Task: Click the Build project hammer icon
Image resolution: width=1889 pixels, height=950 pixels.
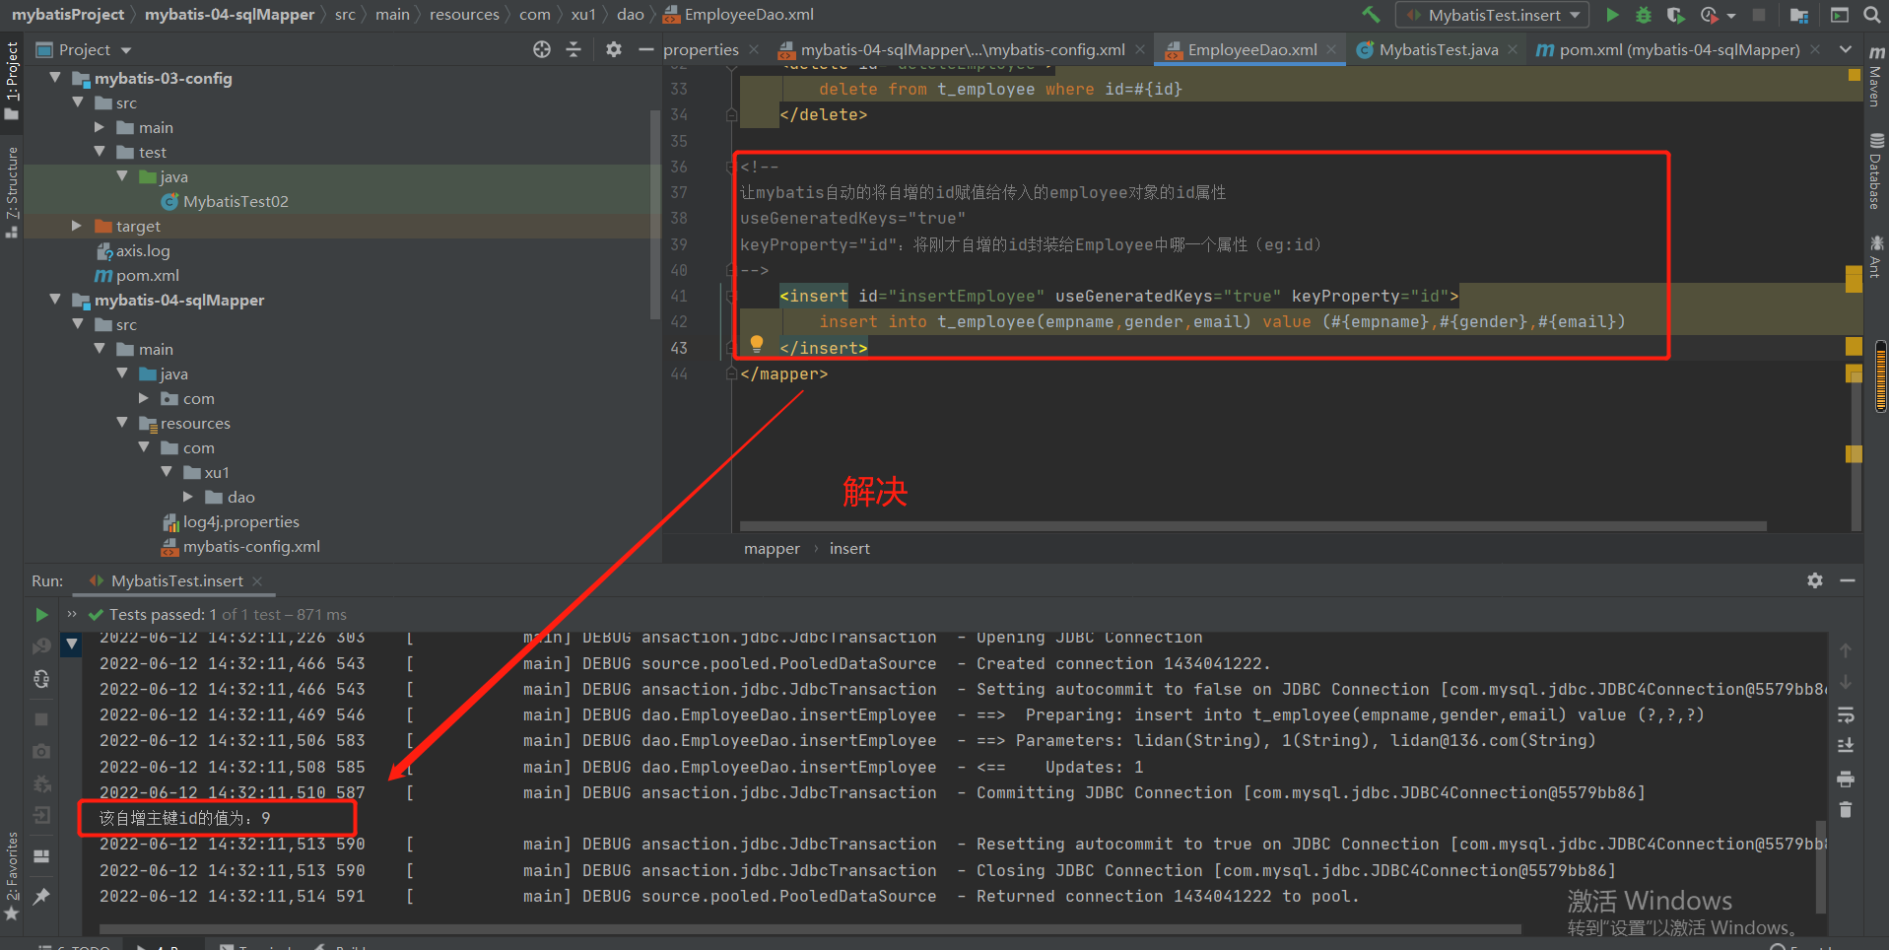Action: tap(1371, 15)
